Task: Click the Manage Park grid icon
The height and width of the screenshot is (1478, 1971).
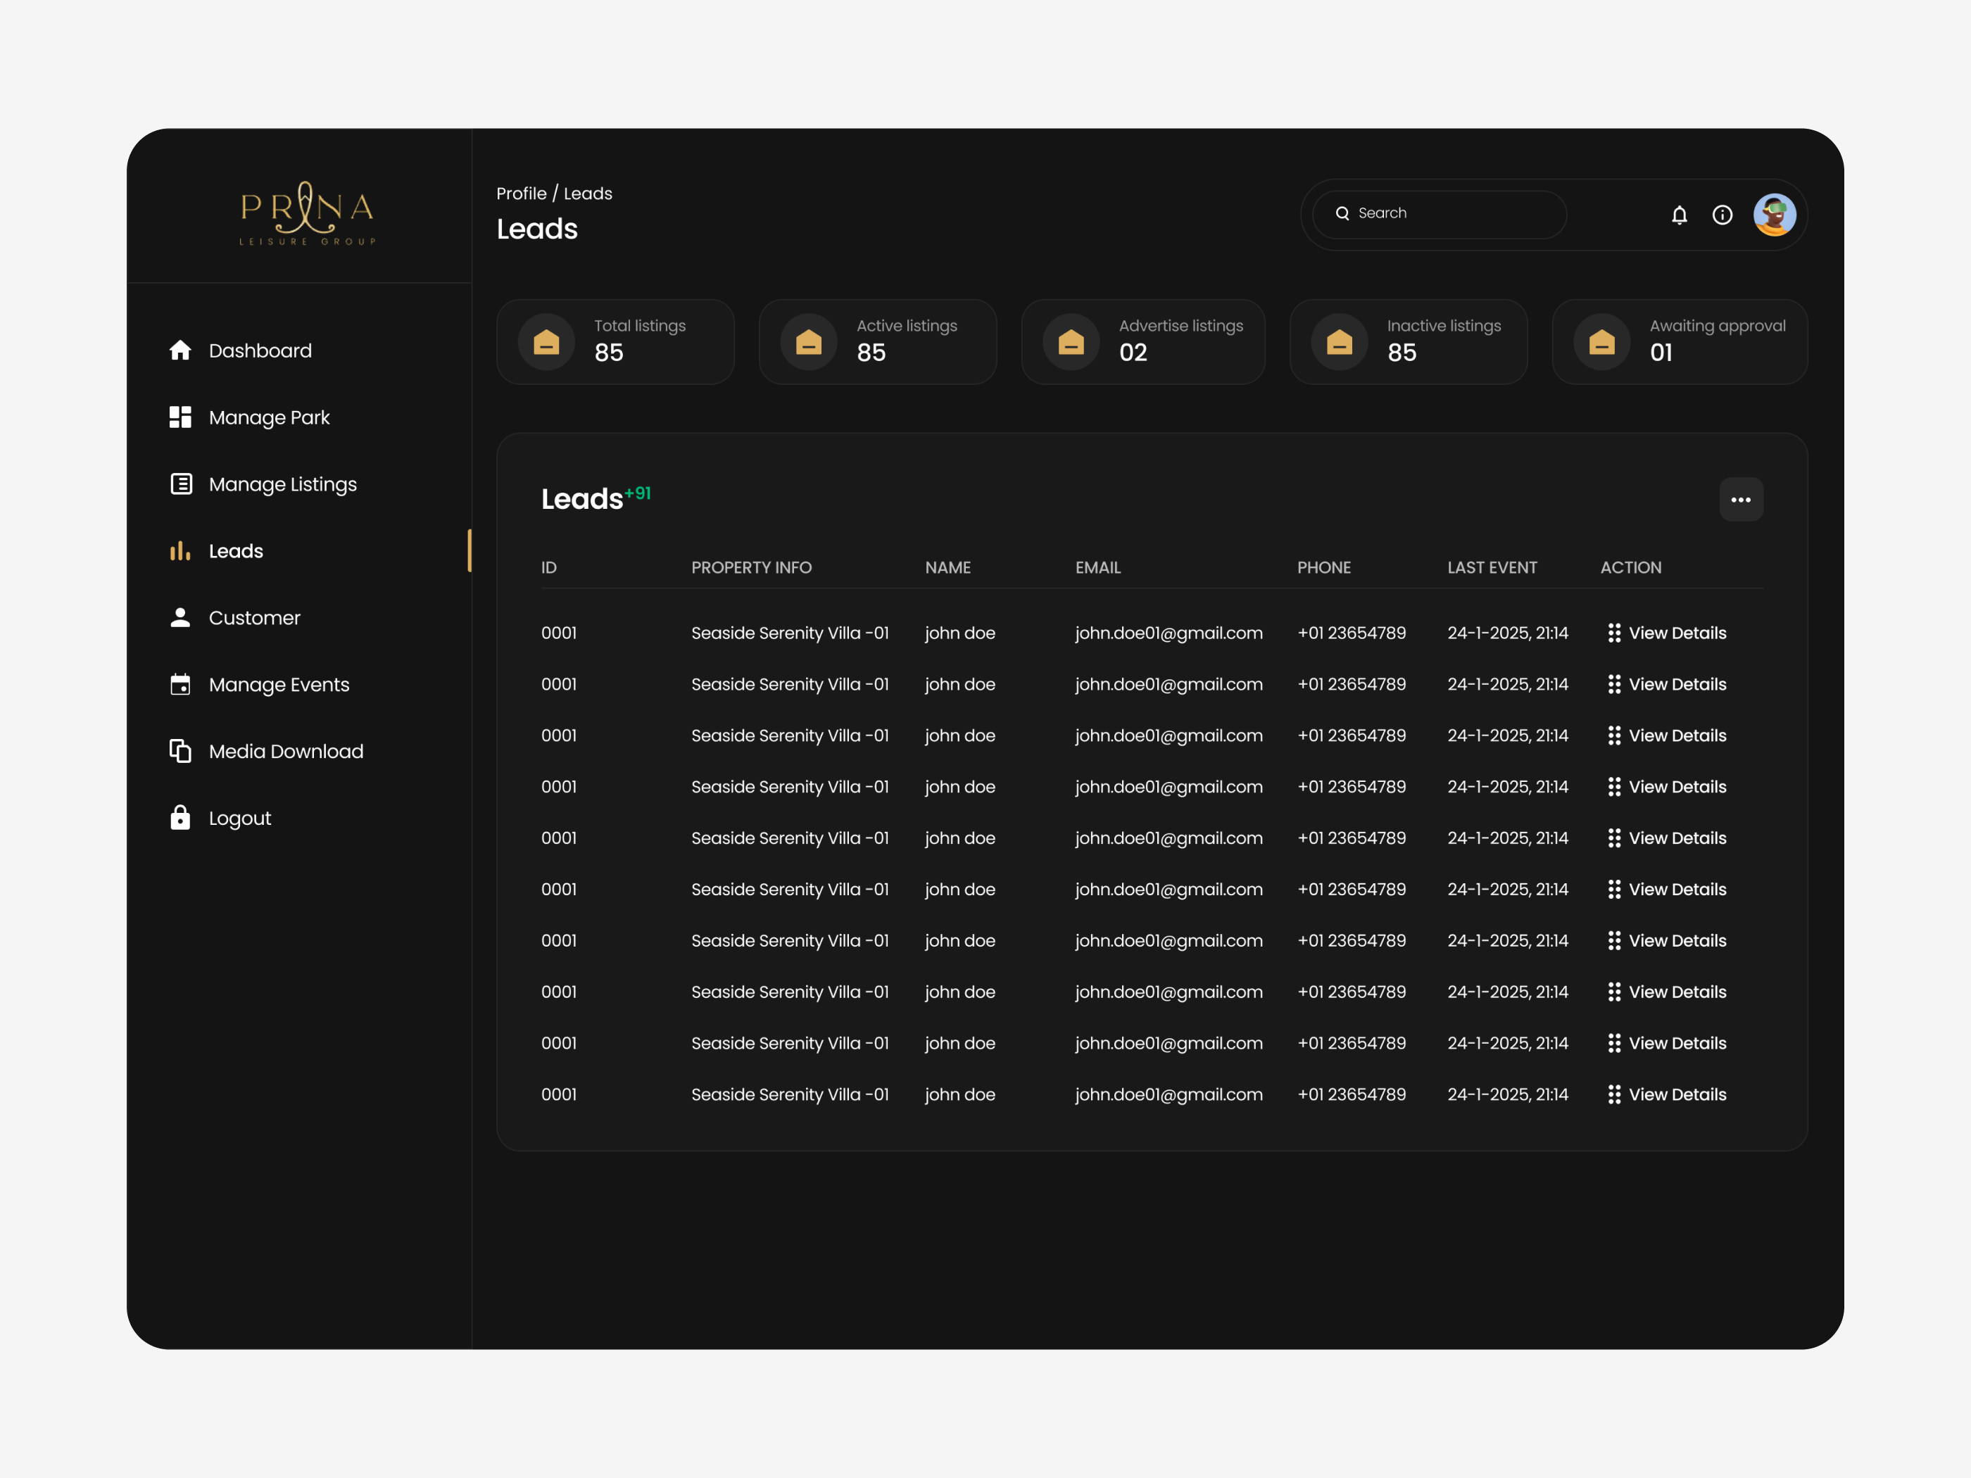Action: (x=180, y=417)
